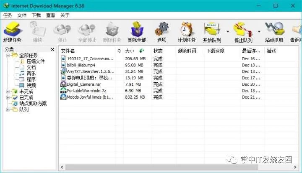The height and width of the screenshot is (173, 302).
Task: Click the 继续 (resume) toolbar icon
Action: 38,29
